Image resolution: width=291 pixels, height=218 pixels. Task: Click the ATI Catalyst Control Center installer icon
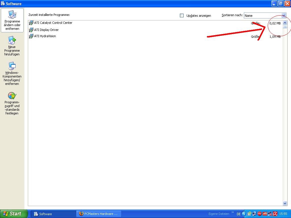click(31, 23)
